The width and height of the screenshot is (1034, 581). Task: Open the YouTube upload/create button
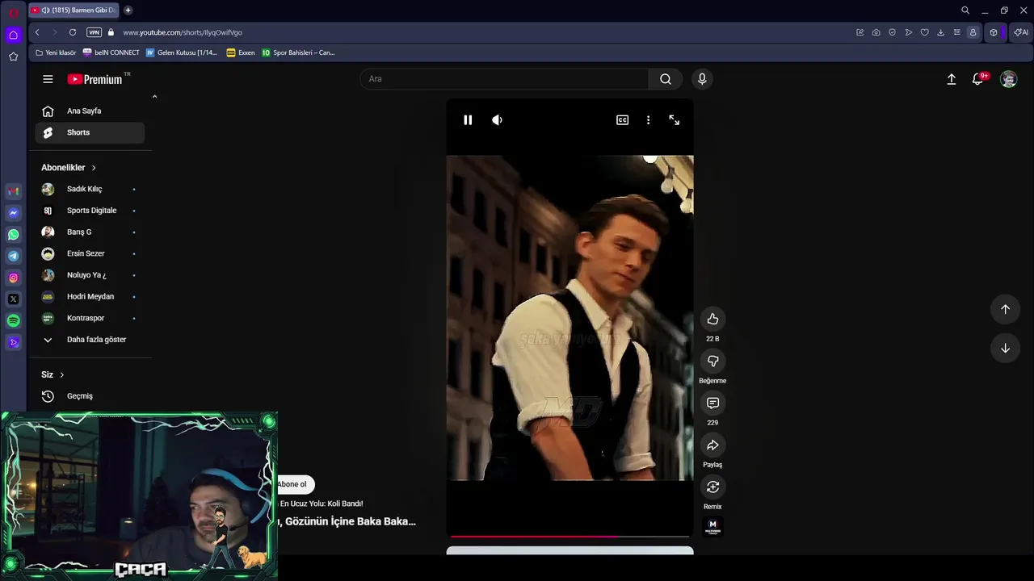coord(952,79)
